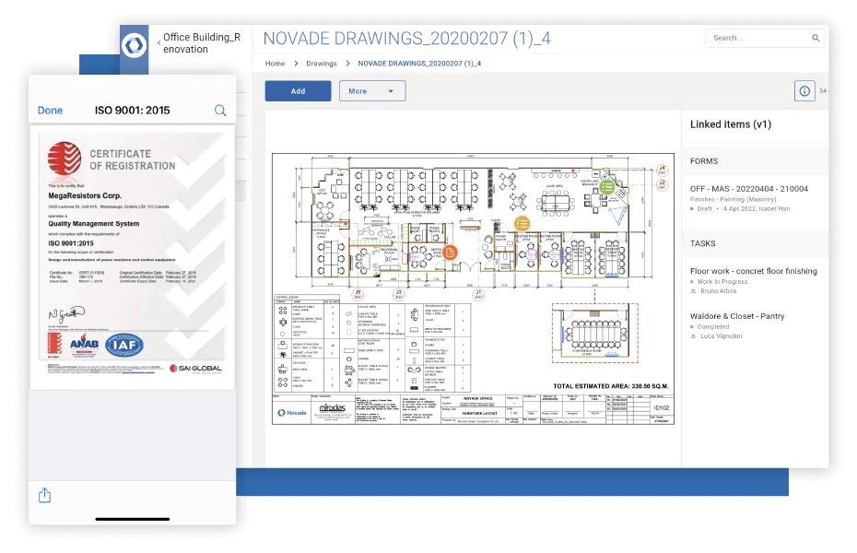Focus the Search input field
This screenshot has height=553, width=857.
click(765, 38)
